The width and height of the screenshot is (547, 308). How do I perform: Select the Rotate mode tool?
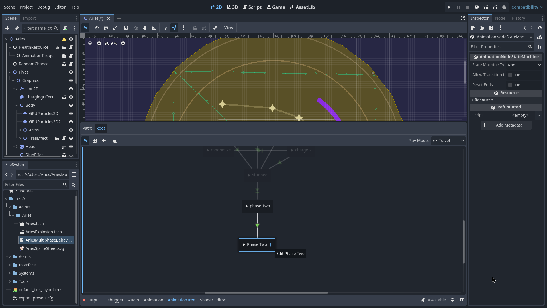pos(106,28)
